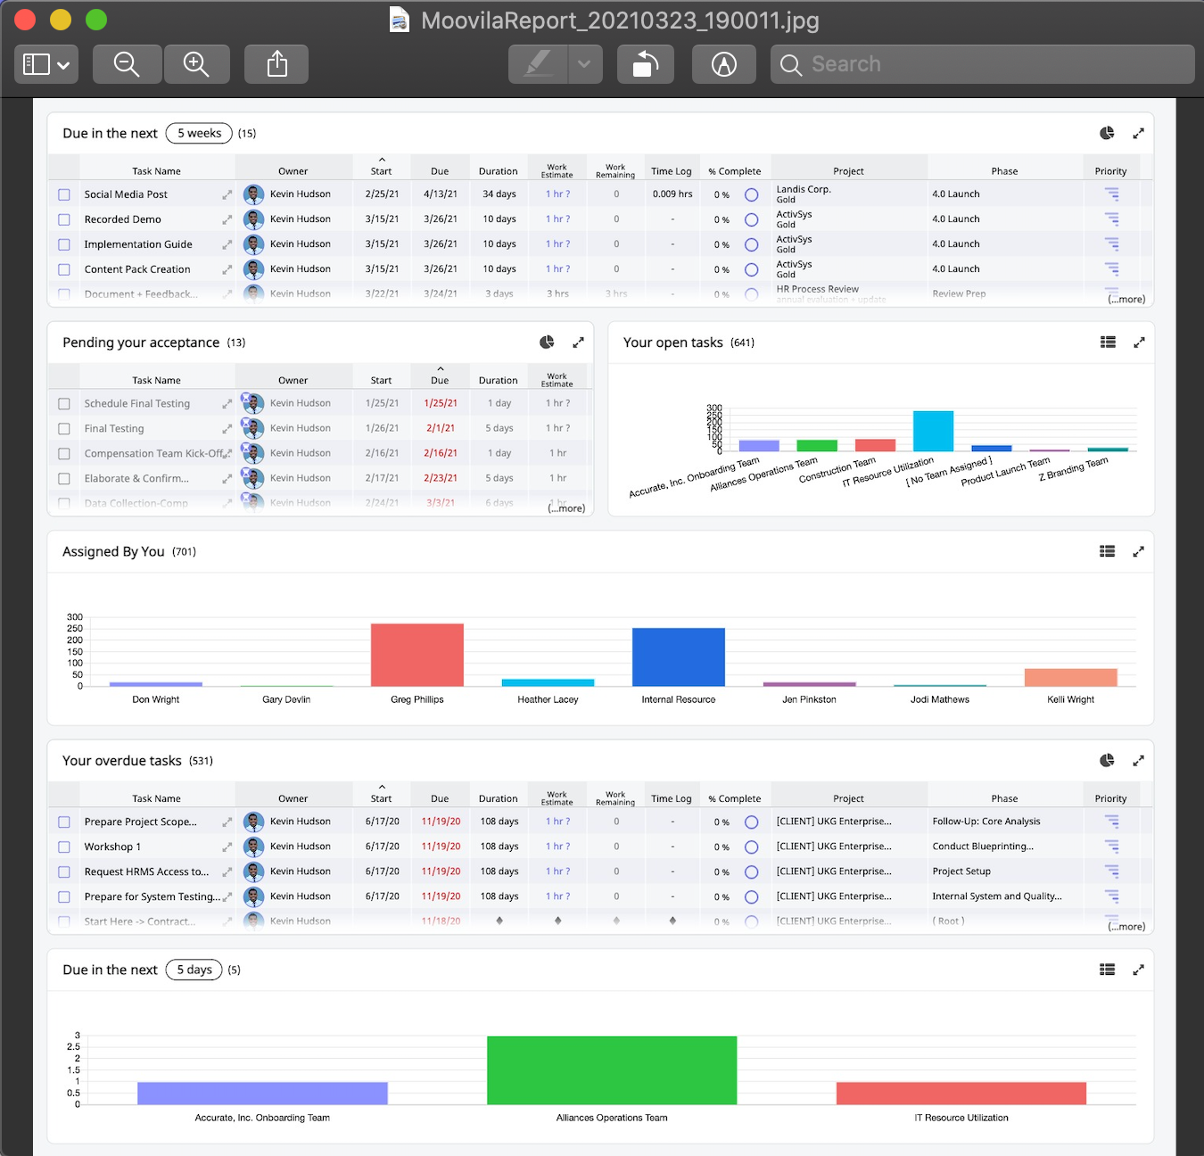Image resolution: width=1204 pixels, height=1156 pixels.
Task: Show more rows in Your overdue tasks
Action: (1127, 927)
